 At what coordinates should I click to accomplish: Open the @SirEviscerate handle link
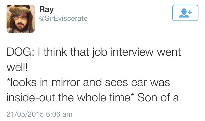pyautogui.click(x=63, y=18)
